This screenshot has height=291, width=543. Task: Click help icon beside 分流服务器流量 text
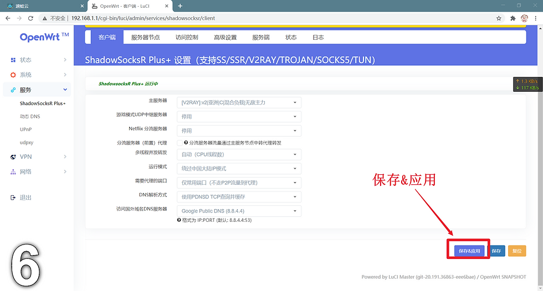(186, 142)
